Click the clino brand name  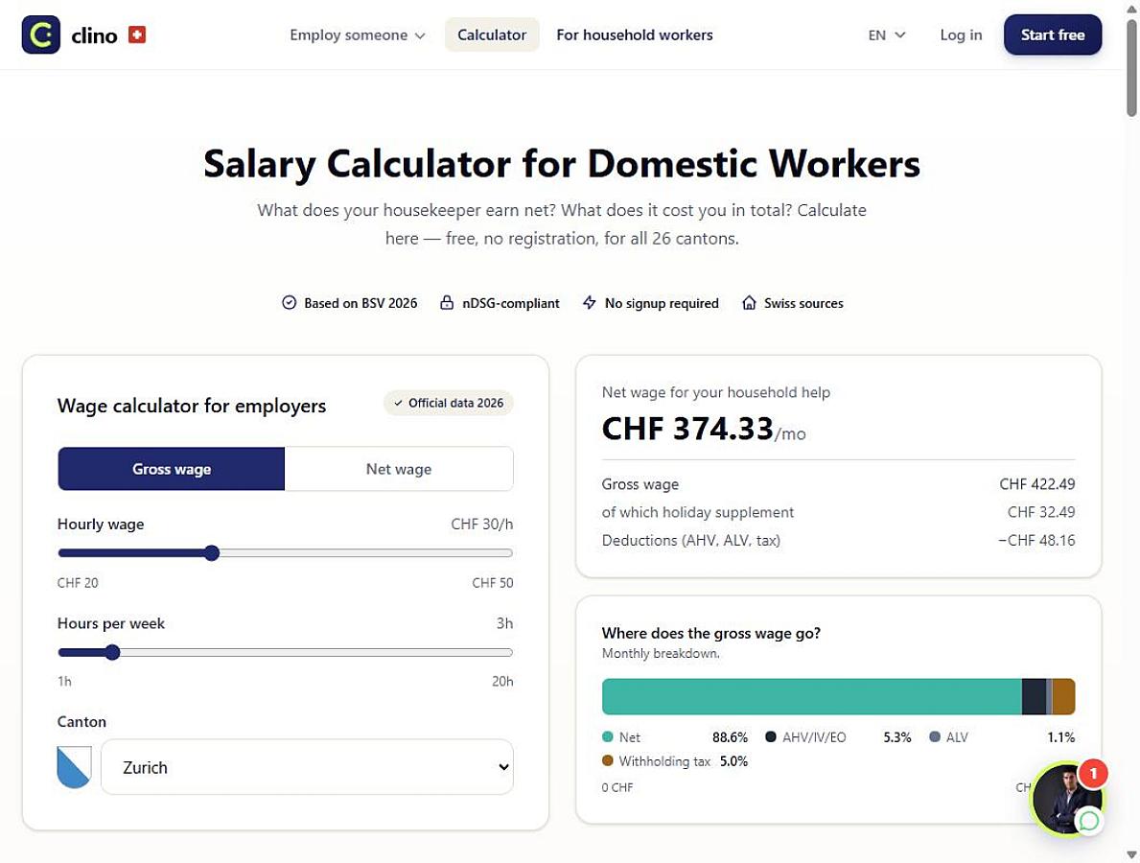coord(95,35)
